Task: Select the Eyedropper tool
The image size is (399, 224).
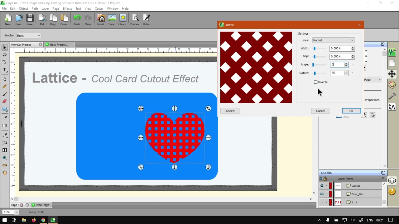Action: tap(5, 118)
